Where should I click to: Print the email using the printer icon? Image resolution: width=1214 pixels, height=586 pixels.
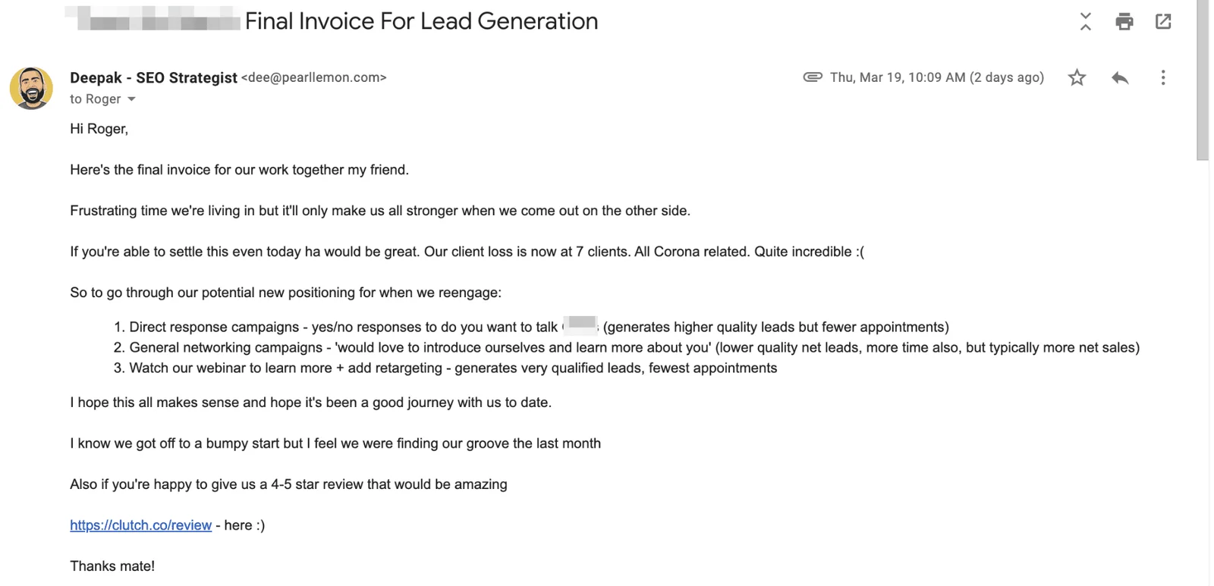[x=1124, y=21]
